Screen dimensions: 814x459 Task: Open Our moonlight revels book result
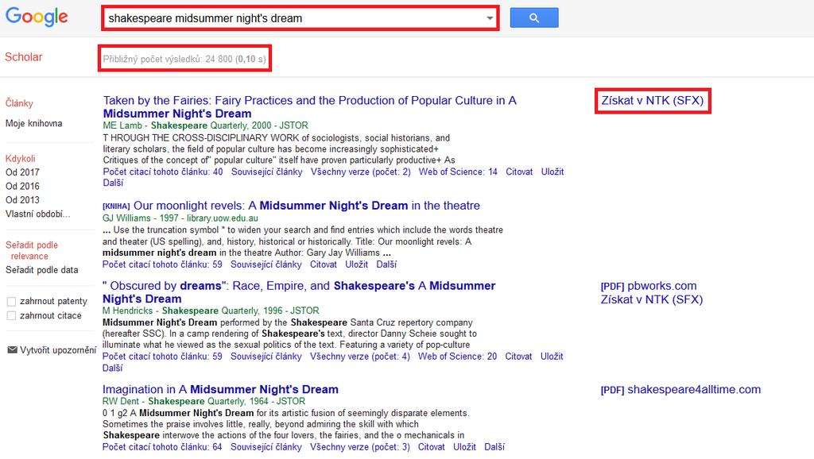click(x=306, y=206)
